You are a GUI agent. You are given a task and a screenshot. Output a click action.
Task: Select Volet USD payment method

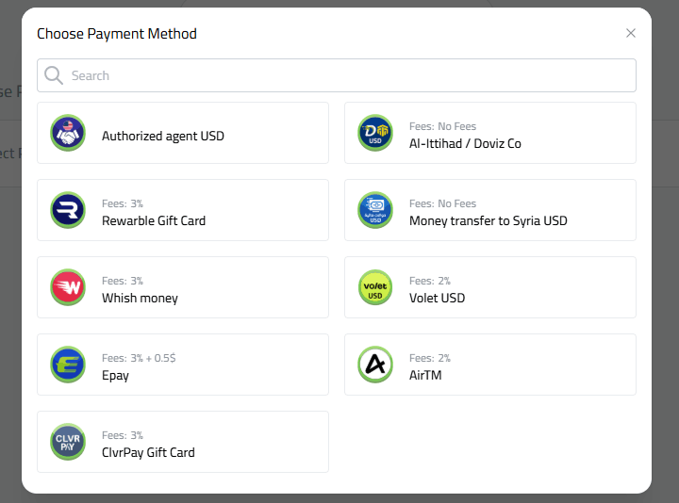tap(490, 287)
